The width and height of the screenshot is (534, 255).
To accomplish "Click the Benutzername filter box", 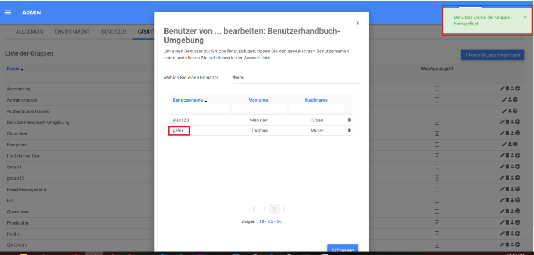I will (x=200, y=109).
